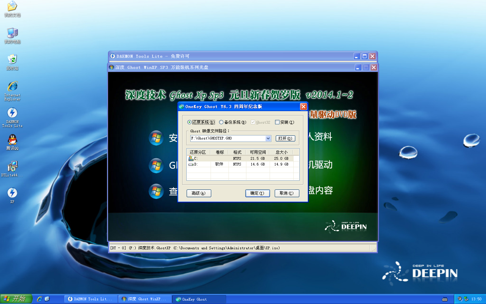Select the 还原系统(R) radio option
The height and width of the screenshot is (304, 486).
coord(201,122)
